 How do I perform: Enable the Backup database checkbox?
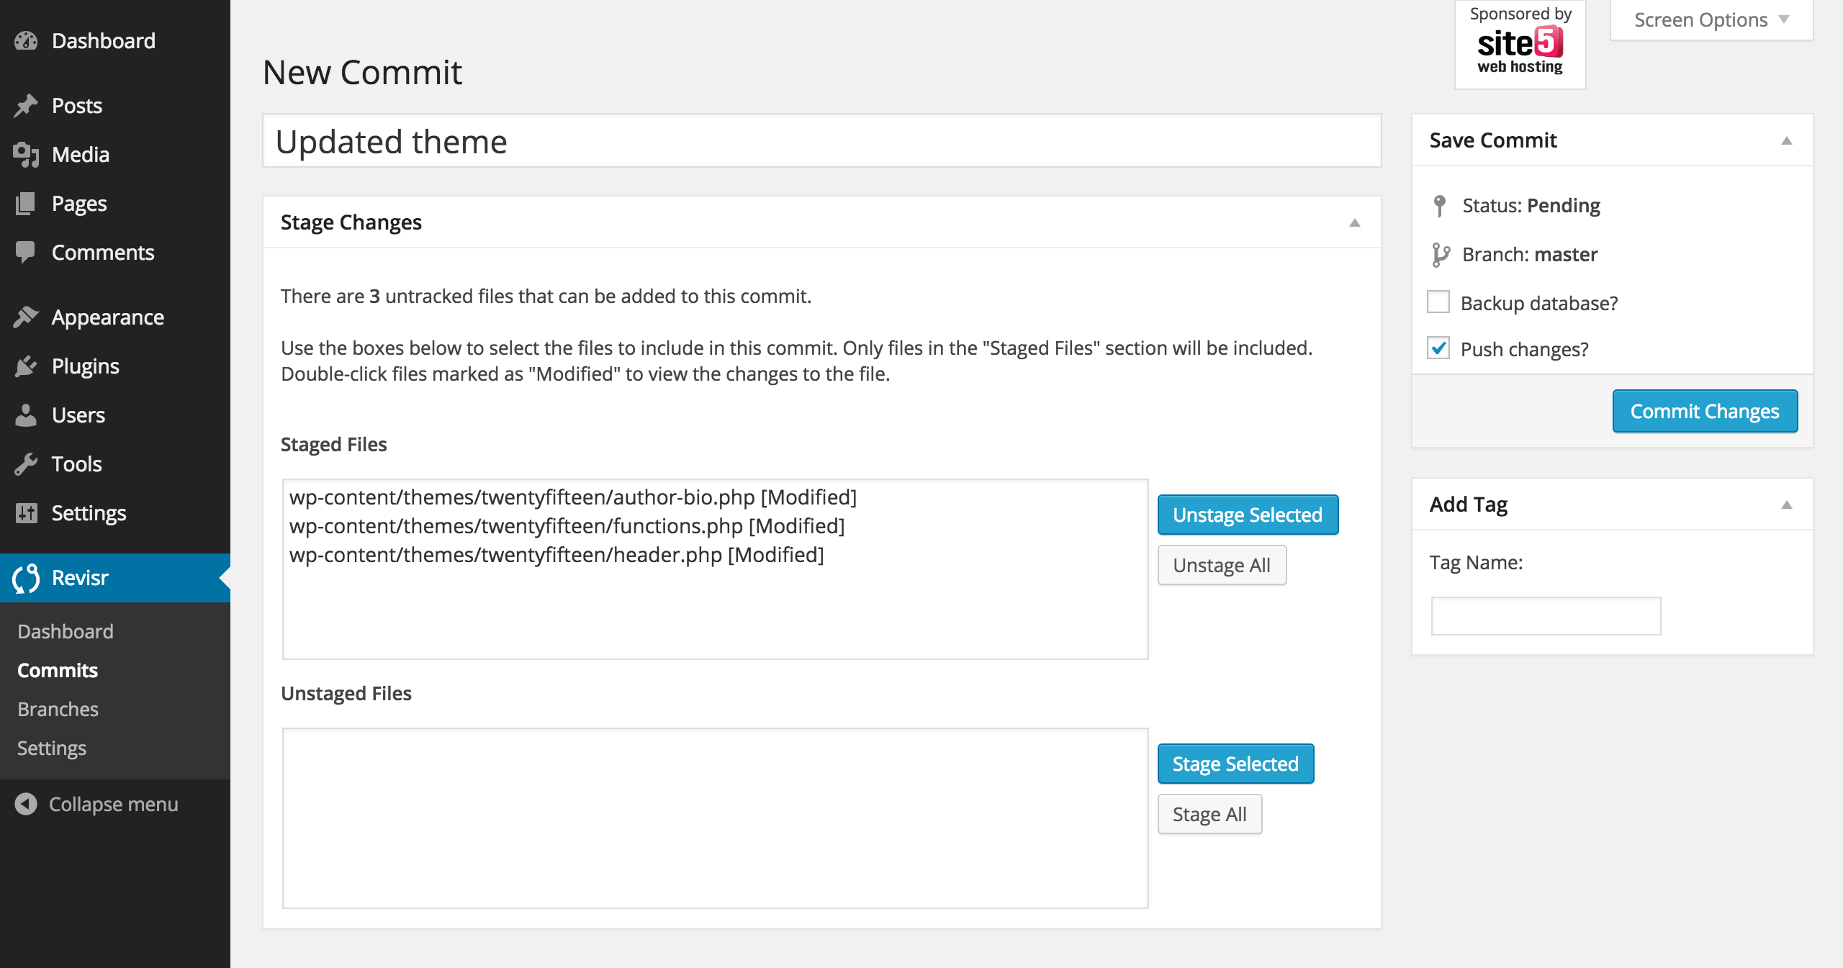[x=1438, y=302]
